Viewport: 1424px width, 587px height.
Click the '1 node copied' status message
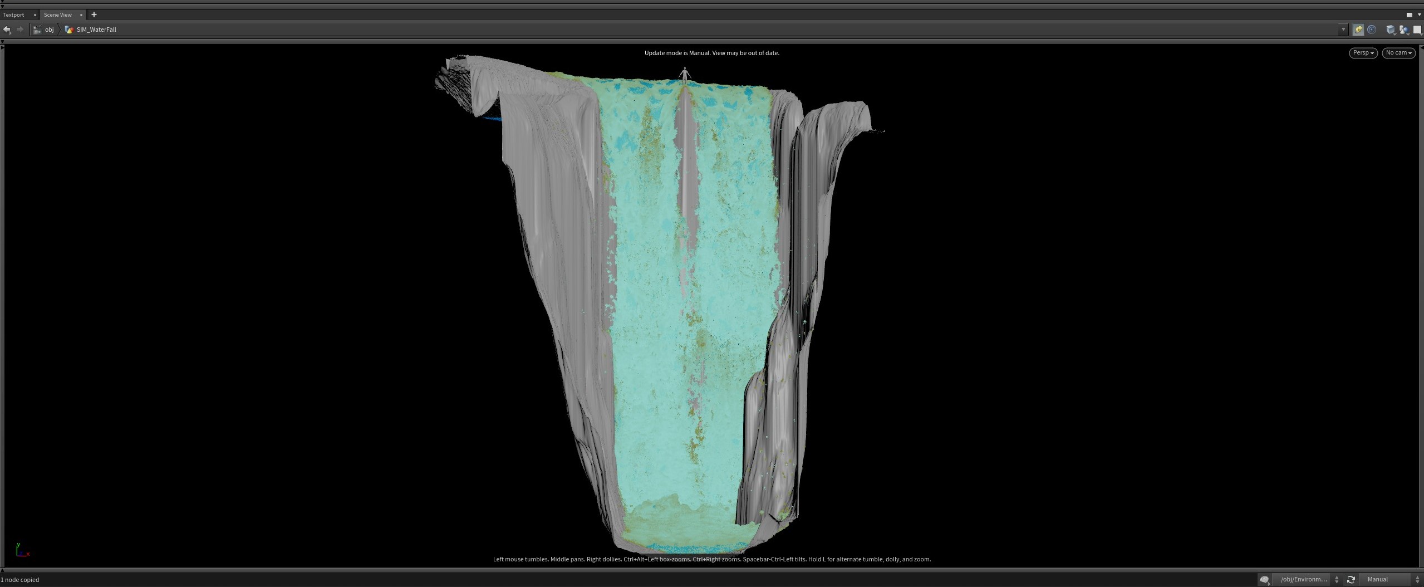click(x=20, y=580)
